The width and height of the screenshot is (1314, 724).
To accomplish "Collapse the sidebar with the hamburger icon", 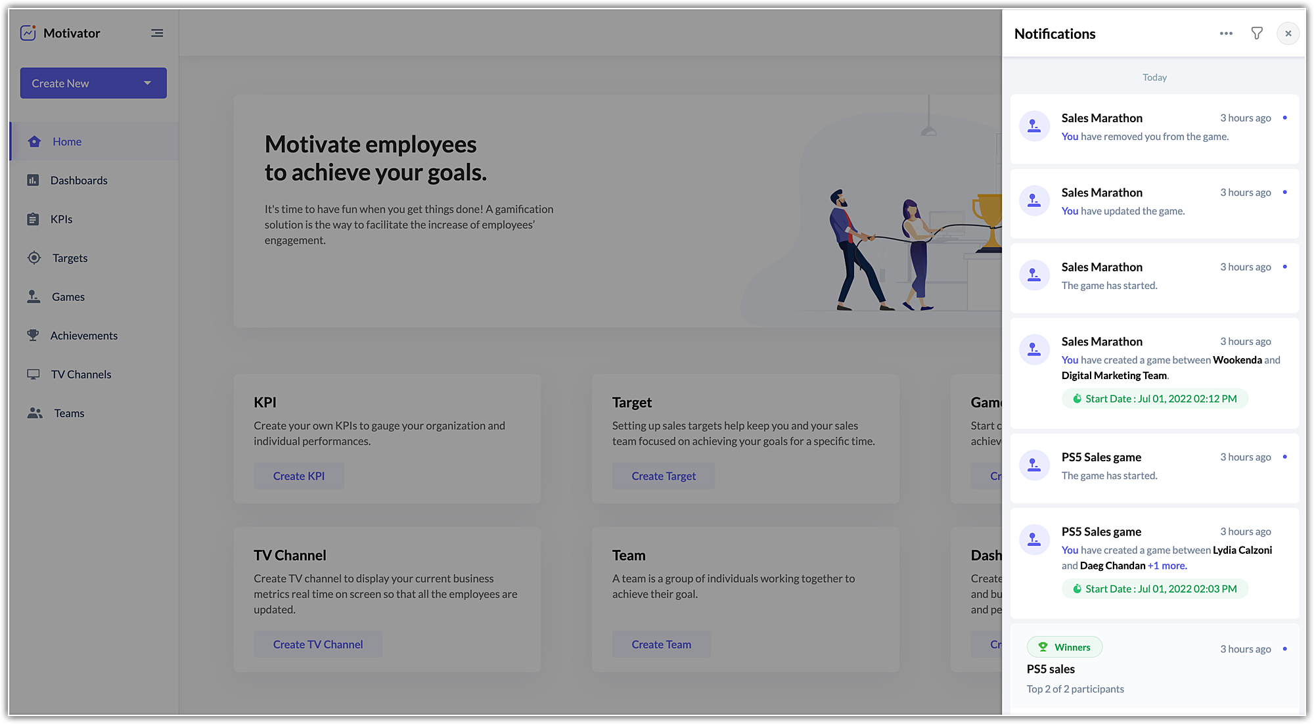I will click(157, 33).
